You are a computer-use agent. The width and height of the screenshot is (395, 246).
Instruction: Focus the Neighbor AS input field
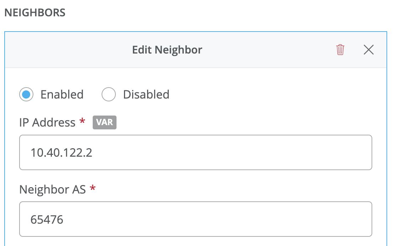point(195,219)
